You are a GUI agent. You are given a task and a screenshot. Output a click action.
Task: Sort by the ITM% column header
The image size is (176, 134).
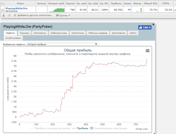point(166,4)
